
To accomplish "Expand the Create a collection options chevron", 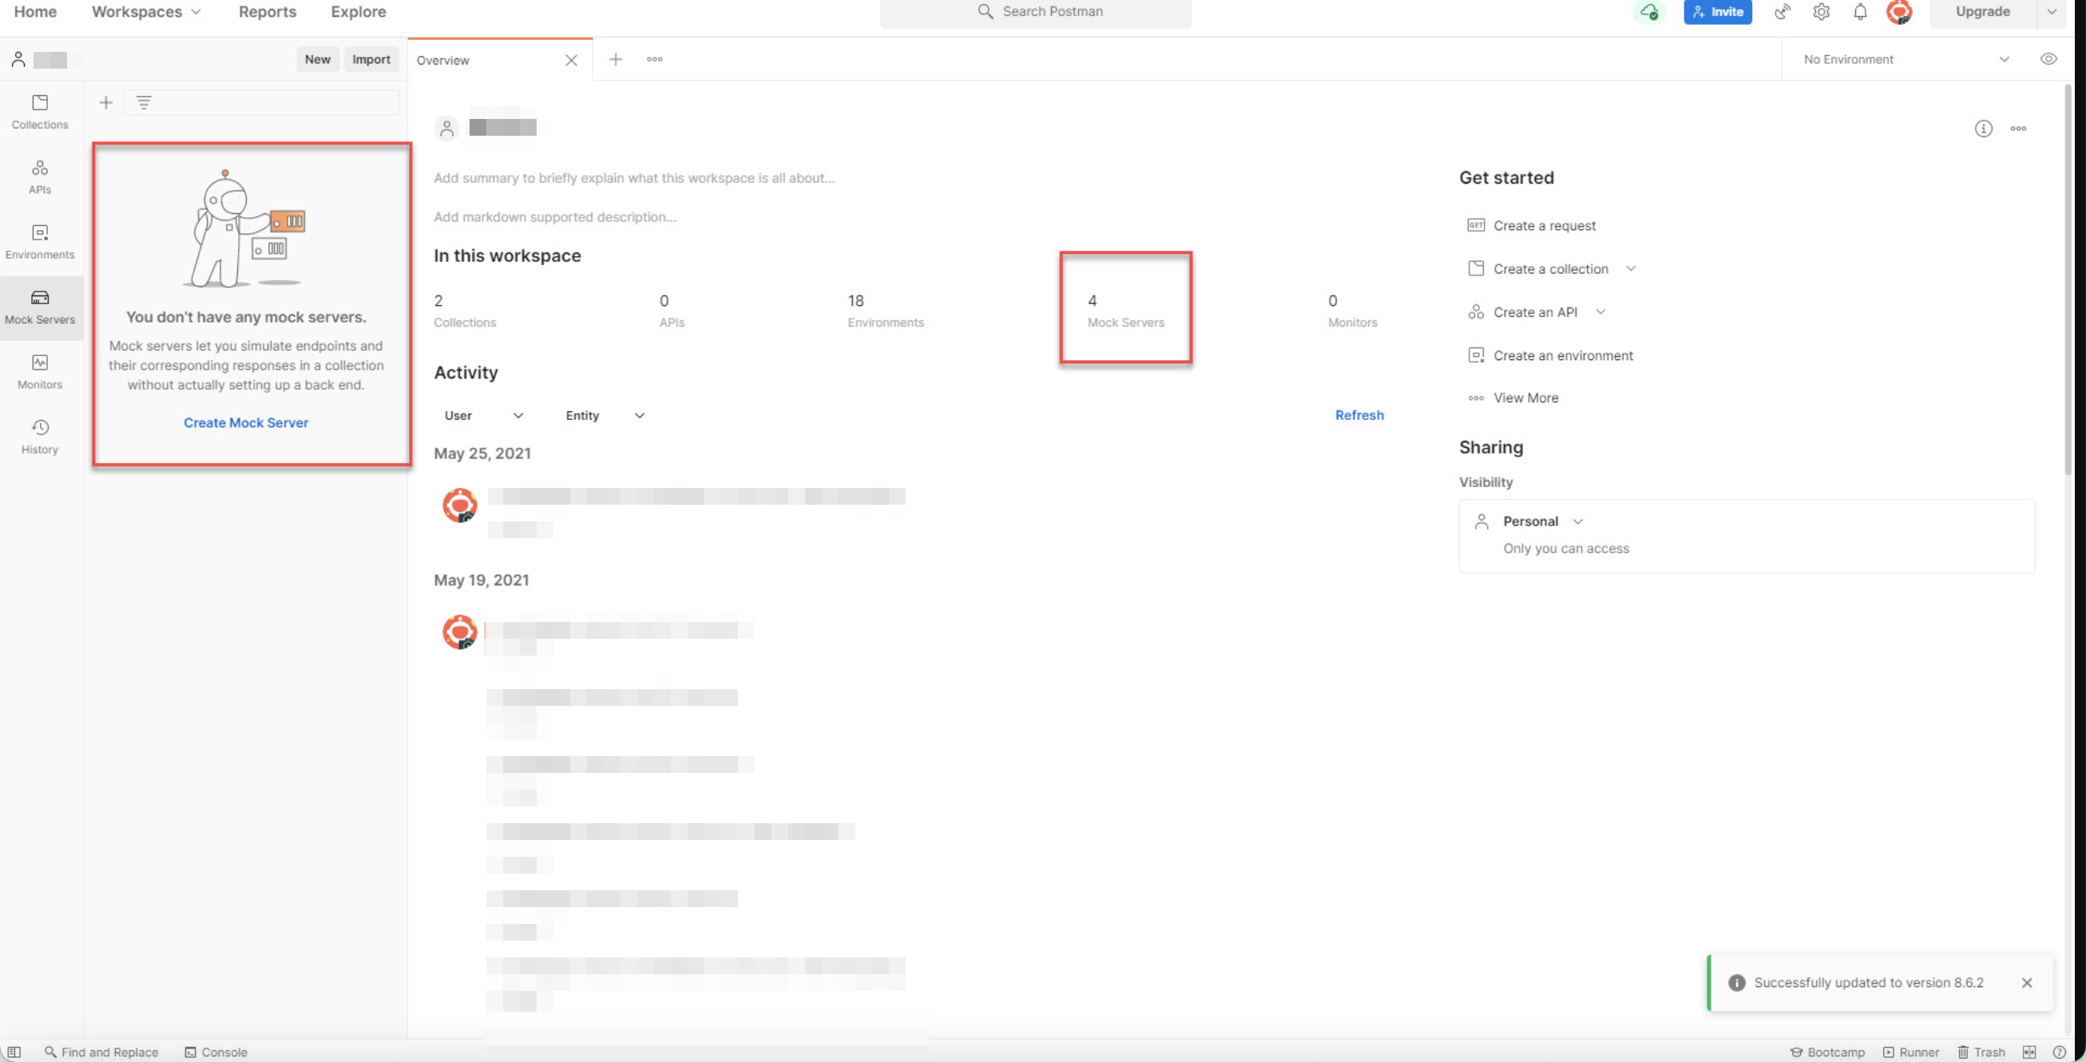I will pos(1632,268).
